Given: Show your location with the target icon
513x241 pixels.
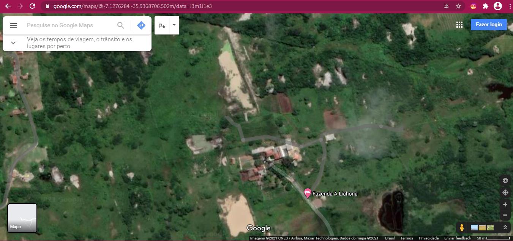Looking at the screenshot, I should coord(505,192).
